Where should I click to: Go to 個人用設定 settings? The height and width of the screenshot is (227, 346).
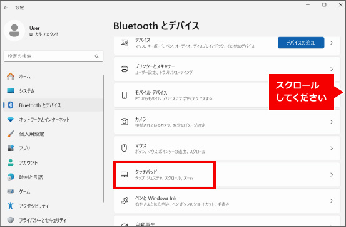(53, 134)
